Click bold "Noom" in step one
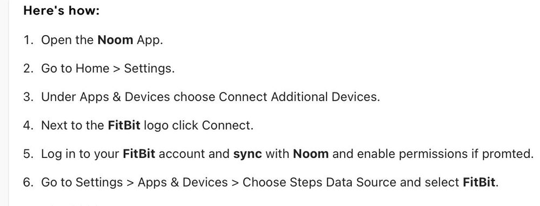 click(115, 40)
